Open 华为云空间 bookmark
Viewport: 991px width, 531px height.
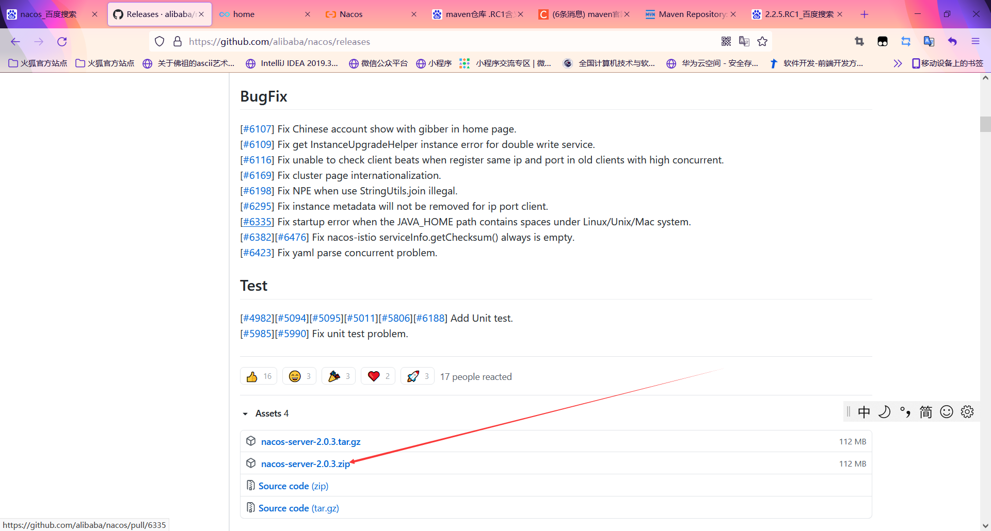(x=713, y=63)
